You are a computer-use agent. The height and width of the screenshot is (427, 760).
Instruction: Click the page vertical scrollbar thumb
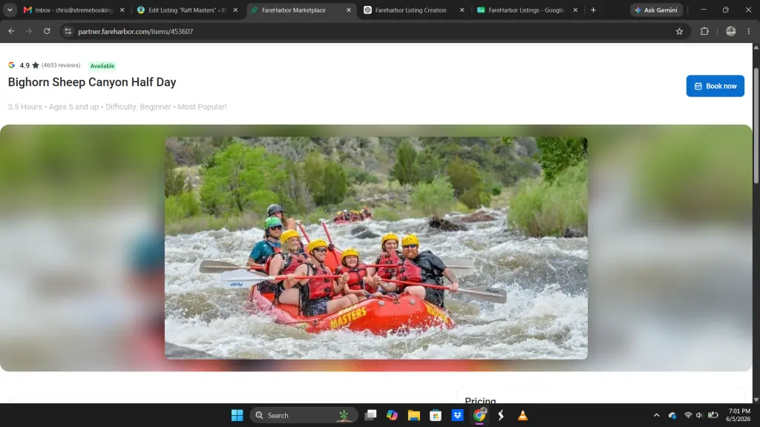click(x=756, y=126)
